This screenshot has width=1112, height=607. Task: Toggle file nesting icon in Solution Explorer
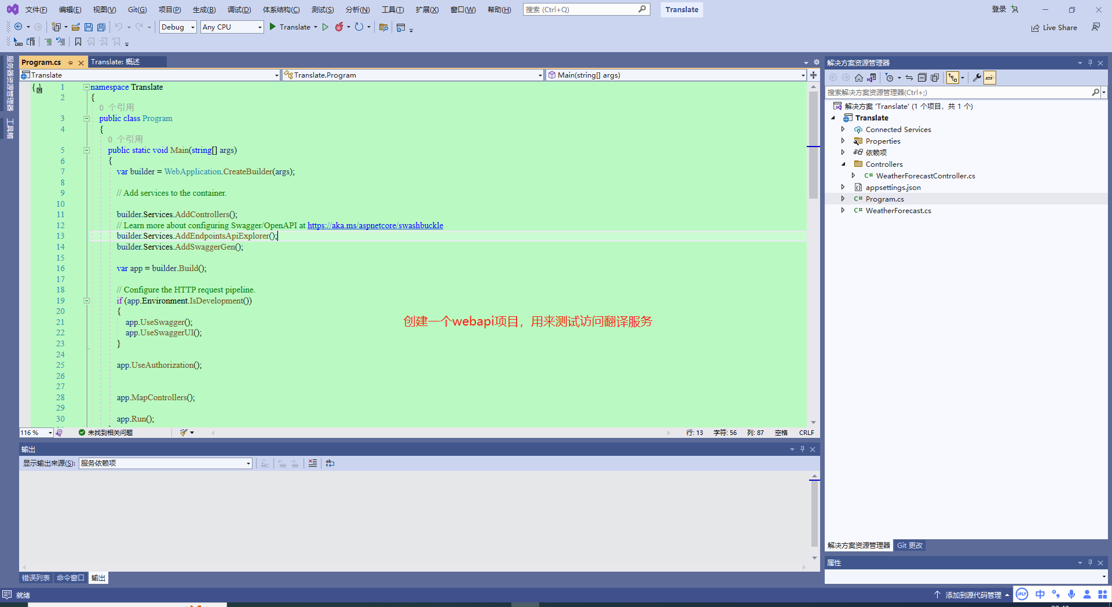tap(953, 78)
